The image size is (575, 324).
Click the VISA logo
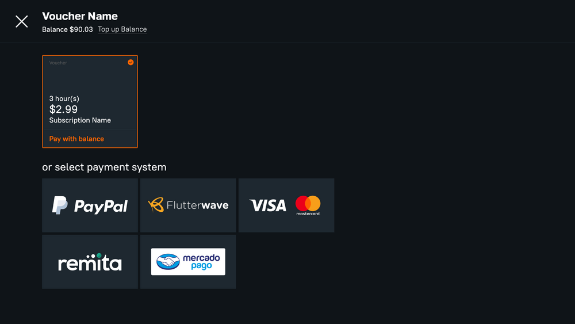tap(268, 205)
